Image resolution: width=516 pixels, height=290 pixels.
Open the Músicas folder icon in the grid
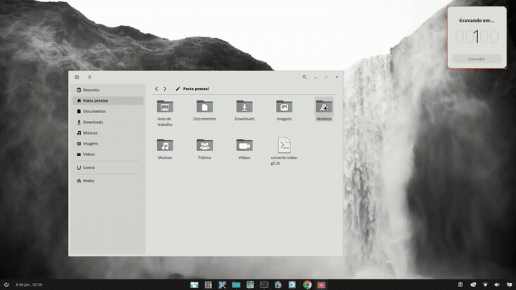click(x=165, y=145)
